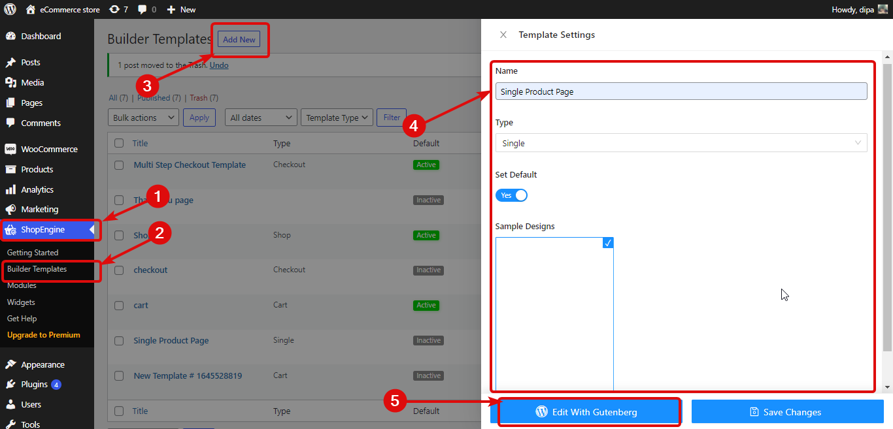
Task: Go to the WooCommerce menu
Action: click(x=48, y=149)
